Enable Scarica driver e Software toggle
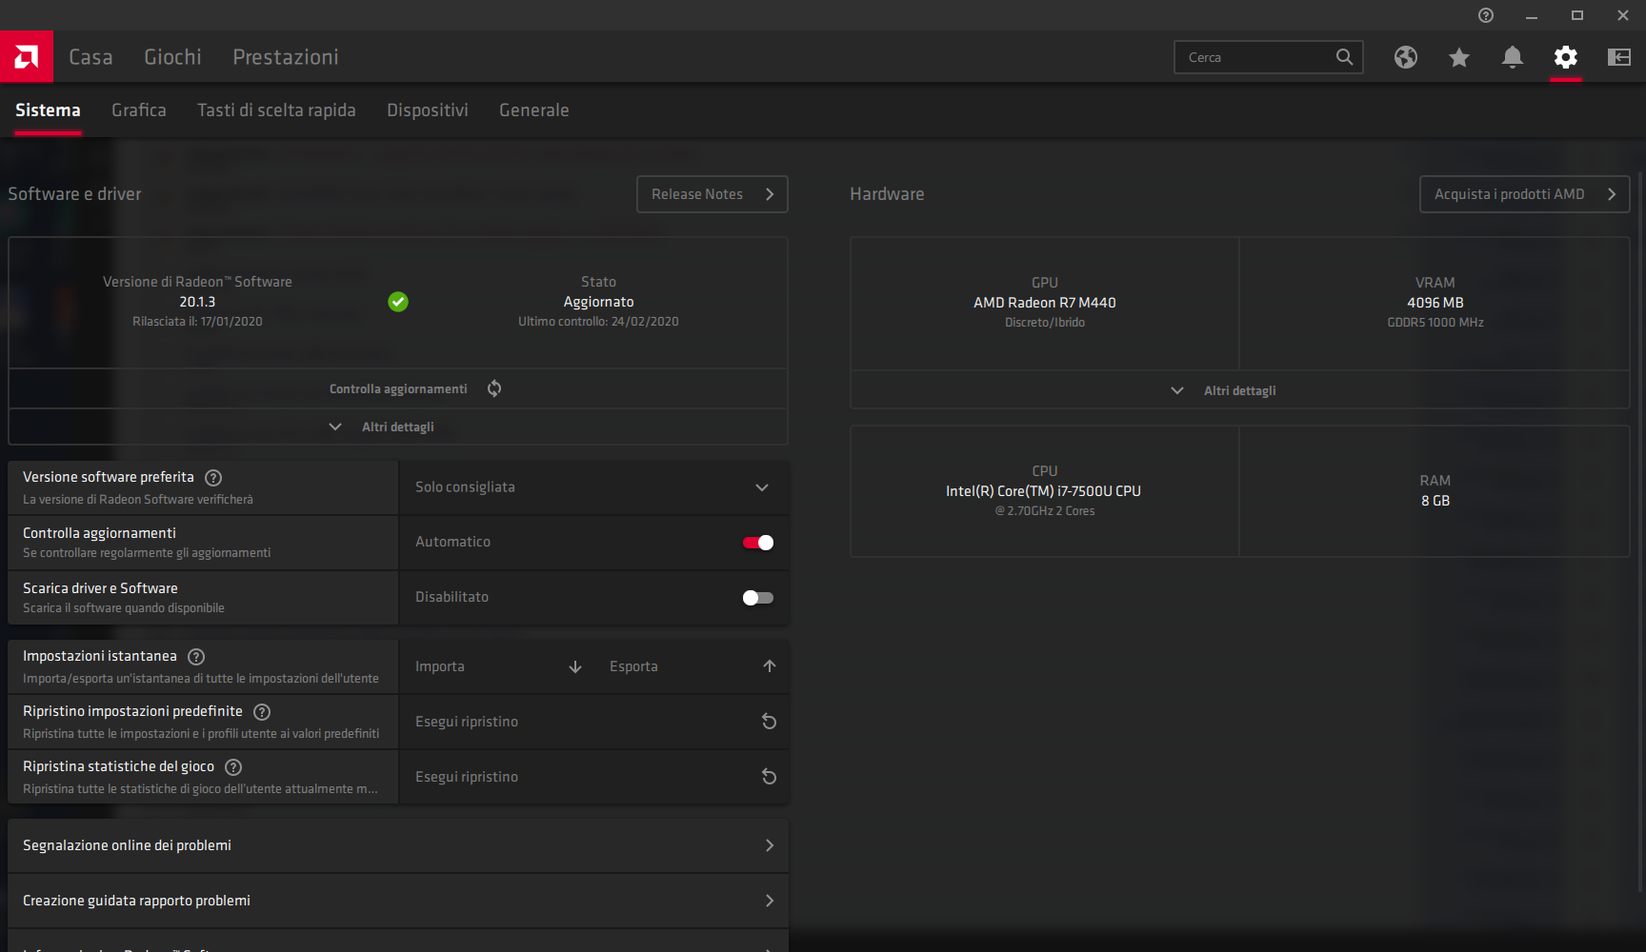 pyautogui.click(x=758, y=598)
